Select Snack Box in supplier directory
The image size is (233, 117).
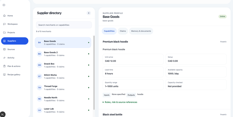pyautogui.click(x=63, y=65)
